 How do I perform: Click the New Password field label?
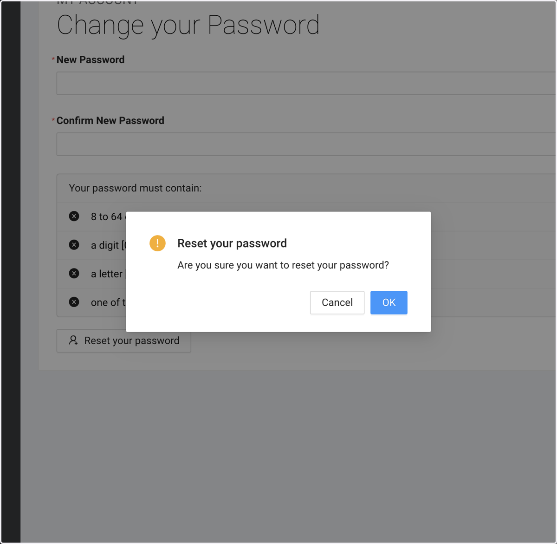click(x=91, y=59)
